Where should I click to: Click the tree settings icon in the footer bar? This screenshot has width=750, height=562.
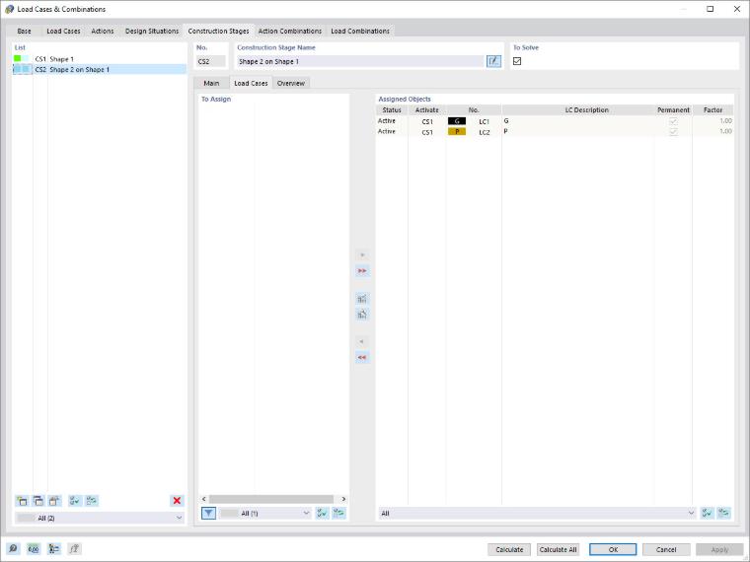(x=54, y=548)
